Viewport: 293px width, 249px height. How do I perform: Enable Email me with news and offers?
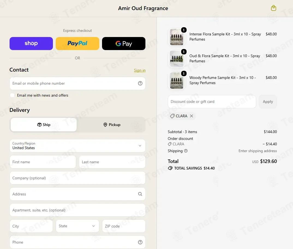click(x=12, y=95)
